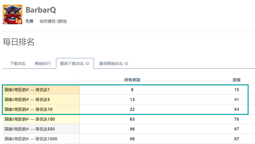Click the 所有类别 column header
The width and height of the screenshot is (255, 144).
[x=132, y=80]
